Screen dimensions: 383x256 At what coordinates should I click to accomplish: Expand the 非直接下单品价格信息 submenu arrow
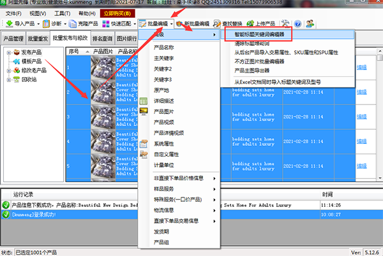[x=214, y=178]
